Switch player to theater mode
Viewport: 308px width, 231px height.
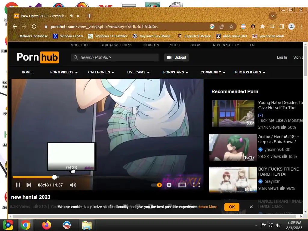(x=182, y=185)
